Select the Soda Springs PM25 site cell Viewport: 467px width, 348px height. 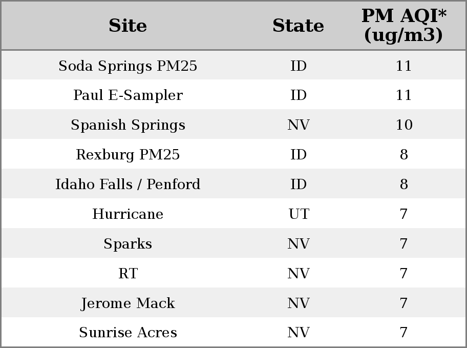tap(128, 66)
